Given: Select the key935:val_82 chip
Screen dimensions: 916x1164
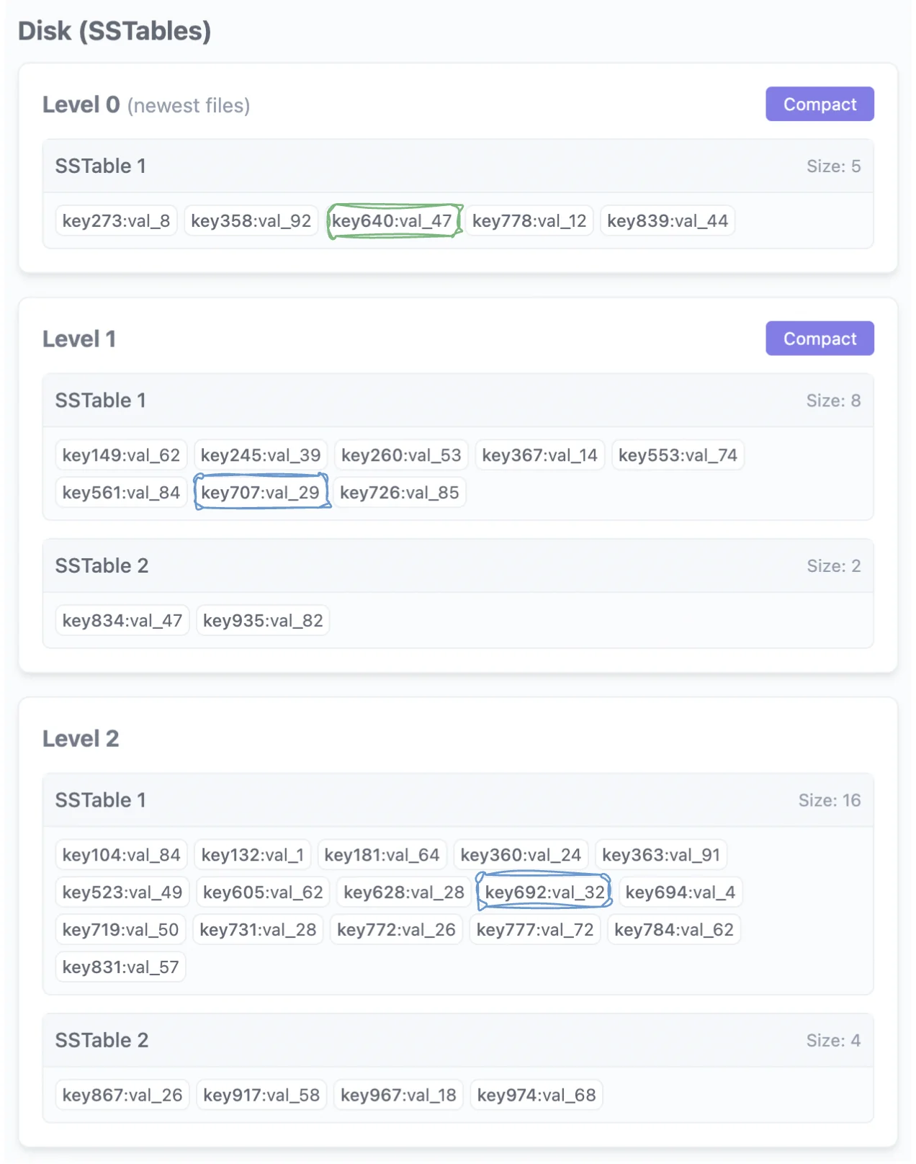Looking at the screenshot, I should 263,621.
